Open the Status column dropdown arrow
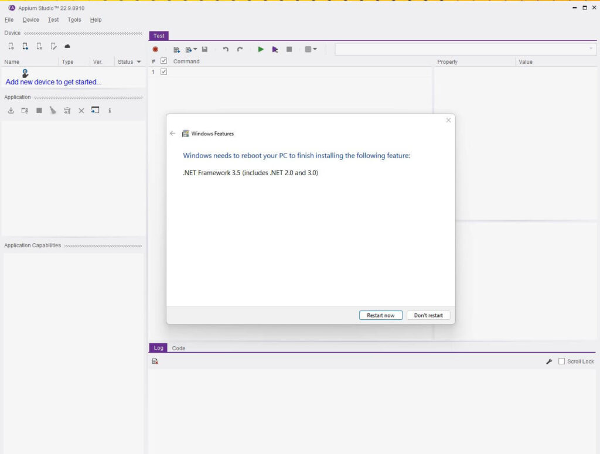 138,62
